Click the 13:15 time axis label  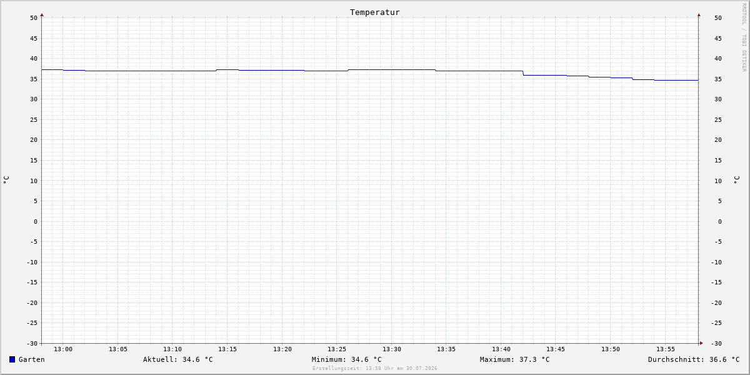(227, 349)
